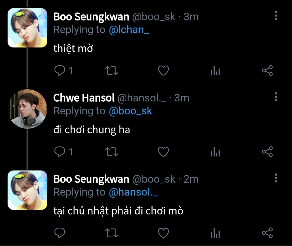This screenshot has width=292, height=246.
Task: Like the "thiệt mờ" tweet
Action: click(163, 71)
